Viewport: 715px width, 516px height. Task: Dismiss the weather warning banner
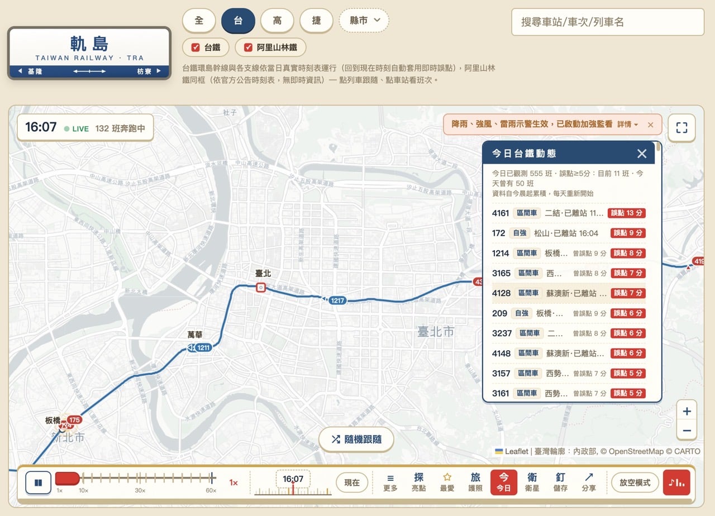click(650, 125)
